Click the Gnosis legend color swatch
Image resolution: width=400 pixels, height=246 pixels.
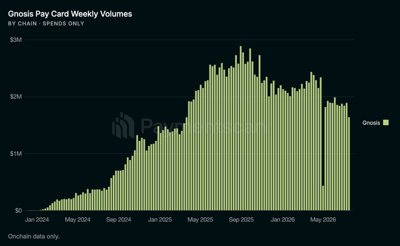pyautogui.click(x=386, y=123)
